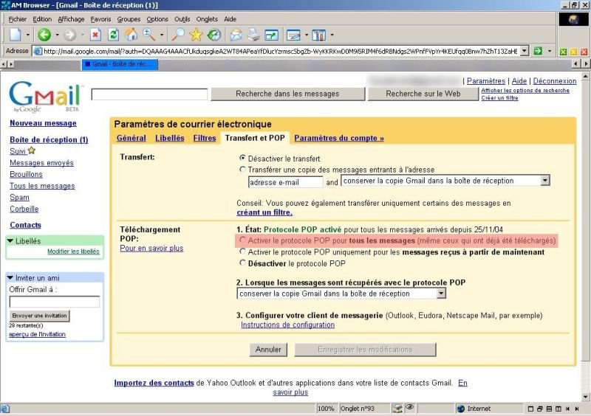This screenshot has height=416, width=591.
Task: Open history with the green clock icon
Action: tap(213, 35)
